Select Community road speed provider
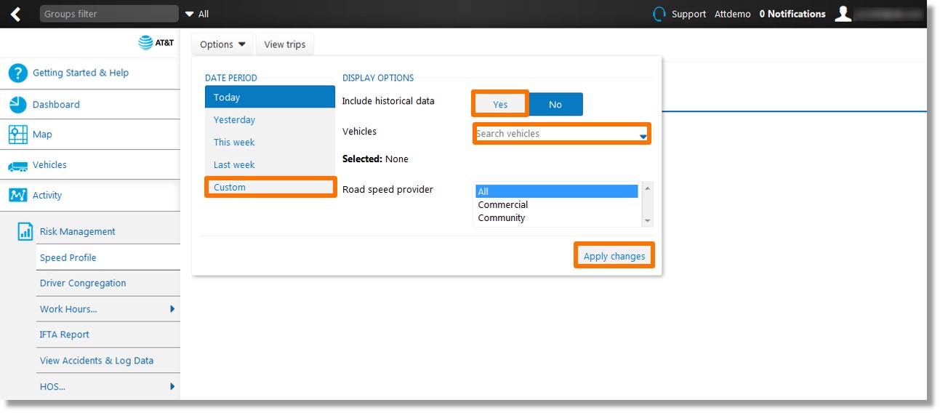This screenshot has width=940, height=413. (x=557, y=218)
